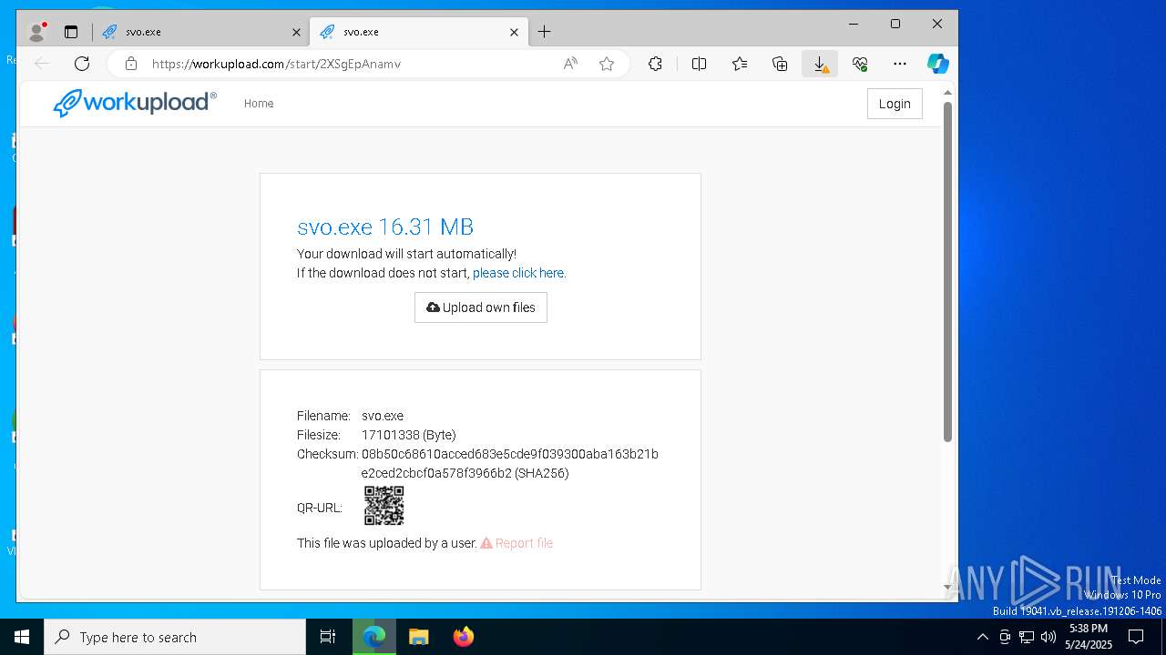Toggle Split screen view
This screenshot has height=655, width=1166.
[x=699, y=64]
